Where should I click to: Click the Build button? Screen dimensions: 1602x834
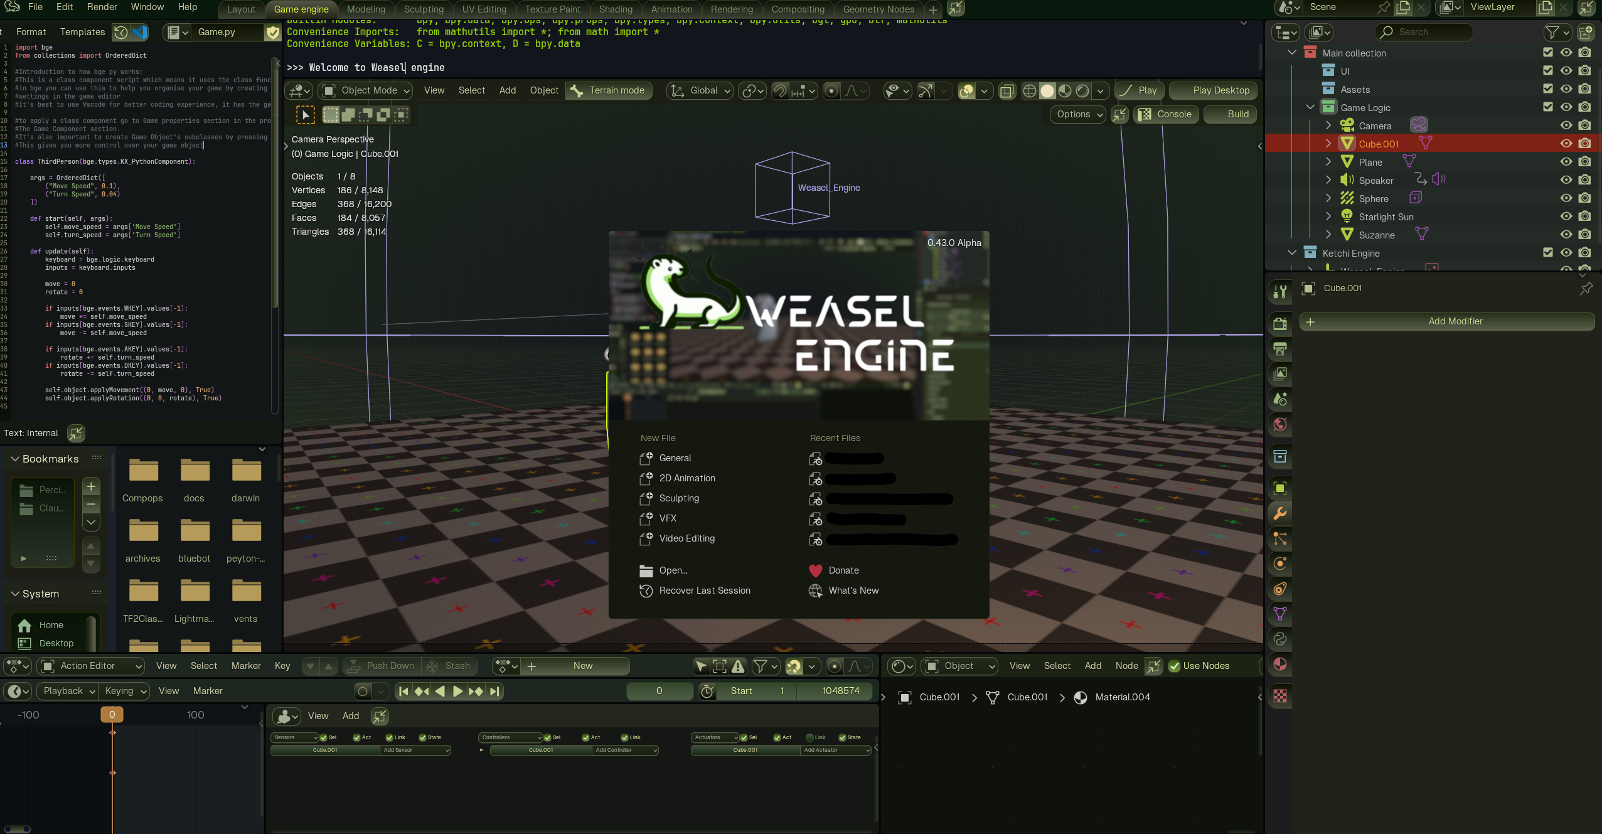click(1230, 114)
